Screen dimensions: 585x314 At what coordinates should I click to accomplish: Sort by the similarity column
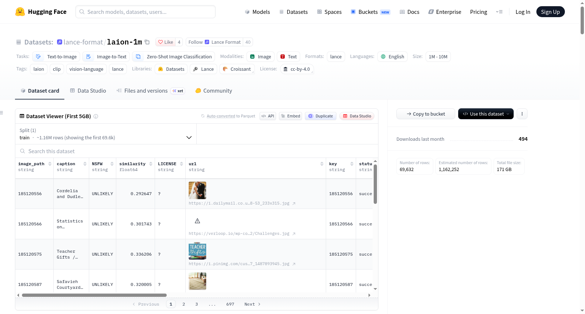pos(151,164)
